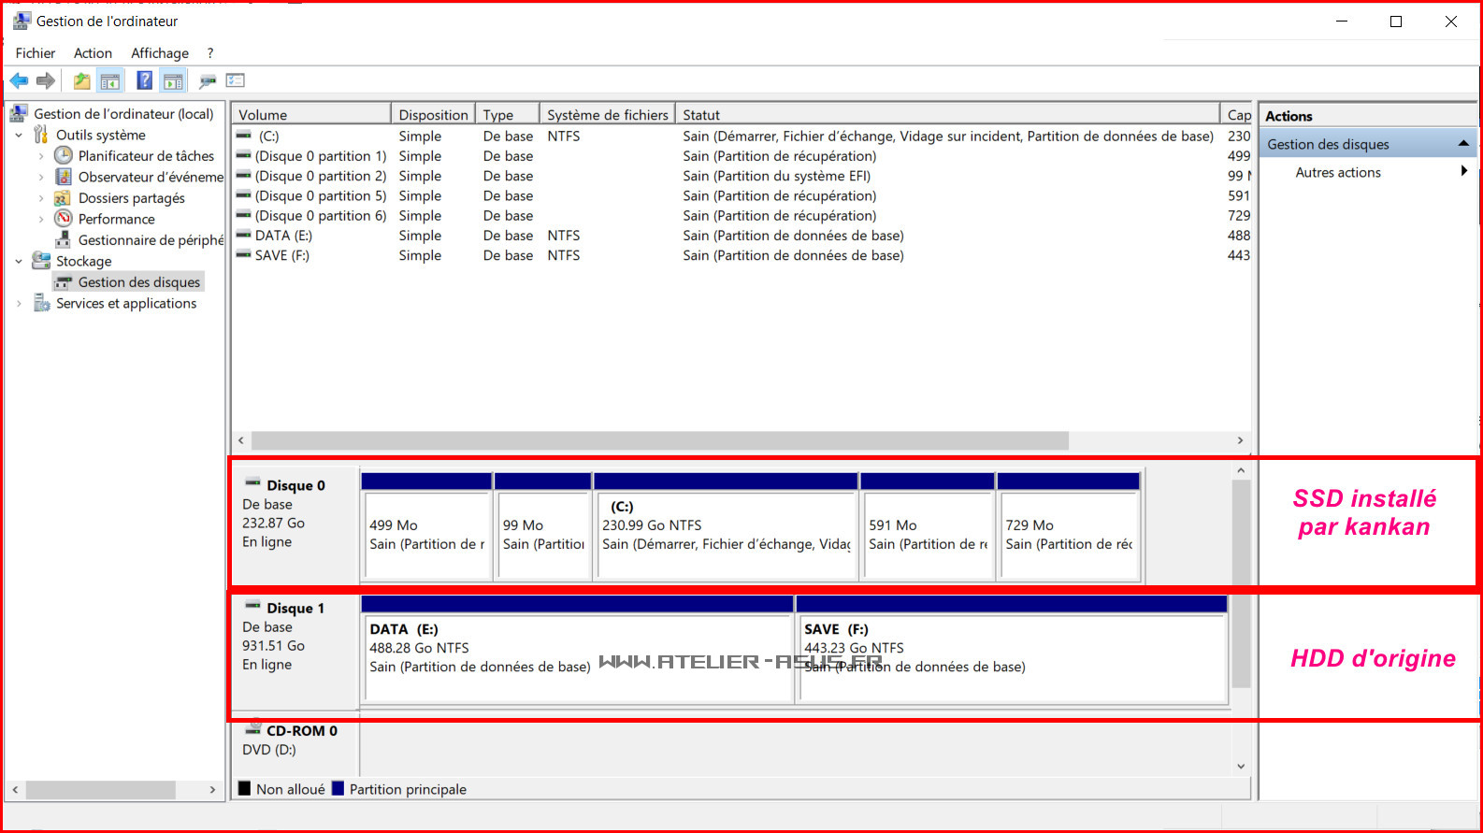The height and width of the screenshot is (833, 1483).
Task: Collapse the Stockage tree node
Action: (x=19, y=262)
